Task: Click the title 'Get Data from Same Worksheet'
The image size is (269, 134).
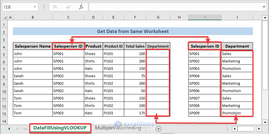Action: (133, 31)
